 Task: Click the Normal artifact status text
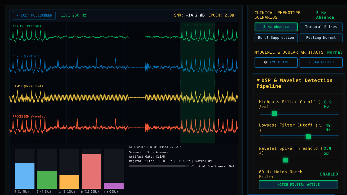tap(335, 52)
